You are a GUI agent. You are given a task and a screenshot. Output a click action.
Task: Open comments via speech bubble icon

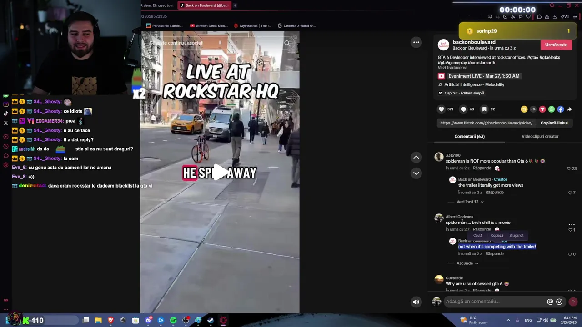point(463,109)
